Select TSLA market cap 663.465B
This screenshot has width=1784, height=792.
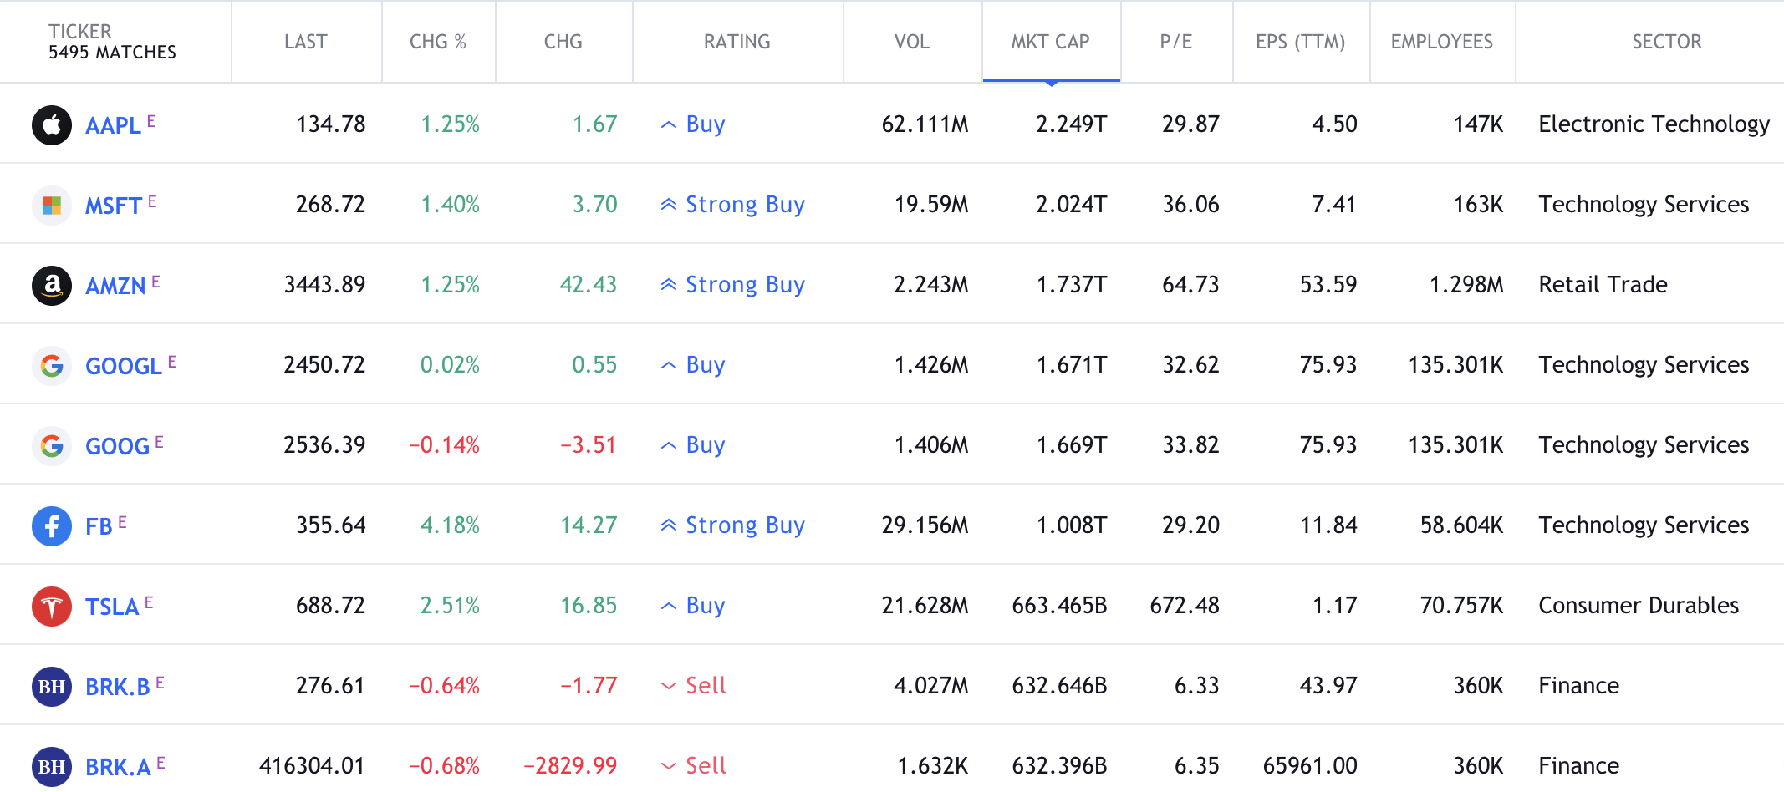tap(1059, 606)
